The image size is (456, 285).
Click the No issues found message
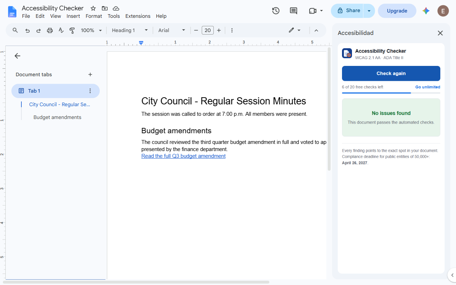(391, 113)
